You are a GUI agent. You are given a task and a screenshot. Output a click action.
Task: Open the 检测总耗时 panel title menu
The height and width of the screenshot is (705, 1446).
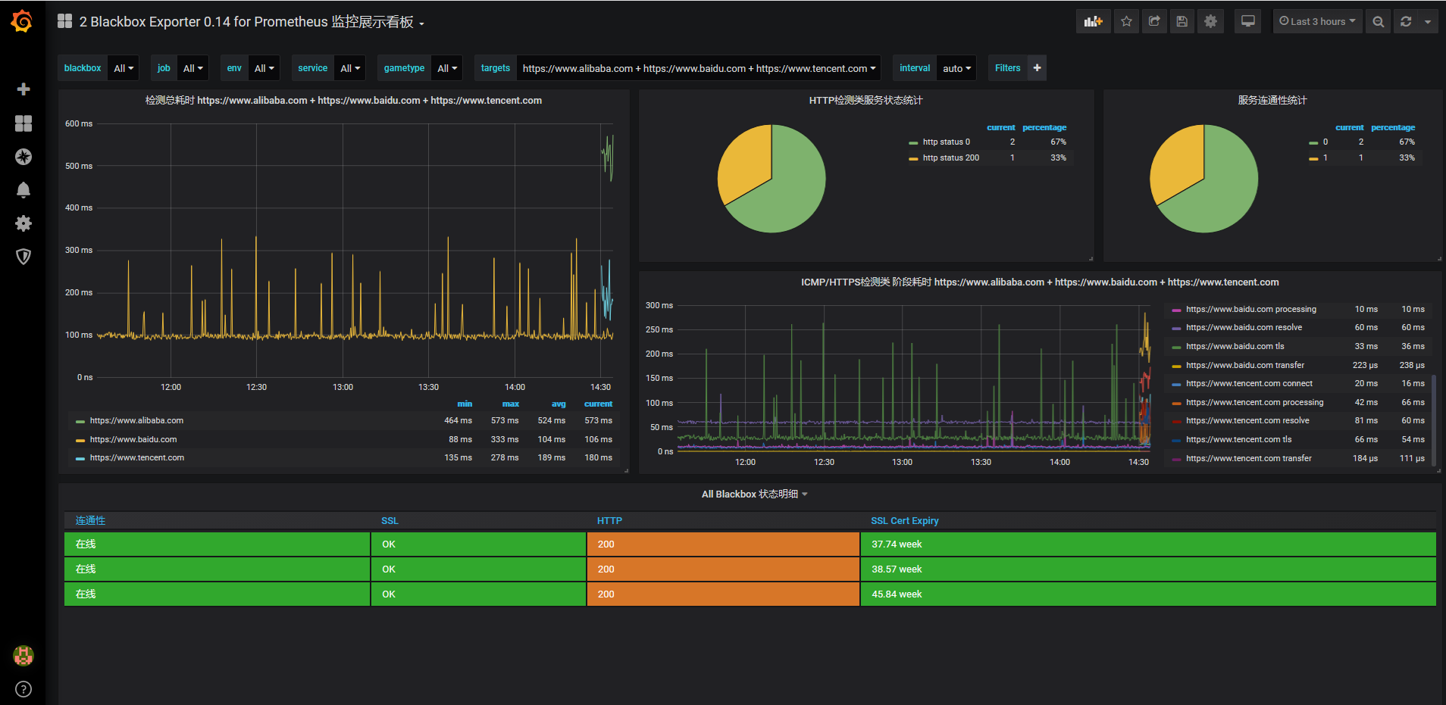coord(343,100)
